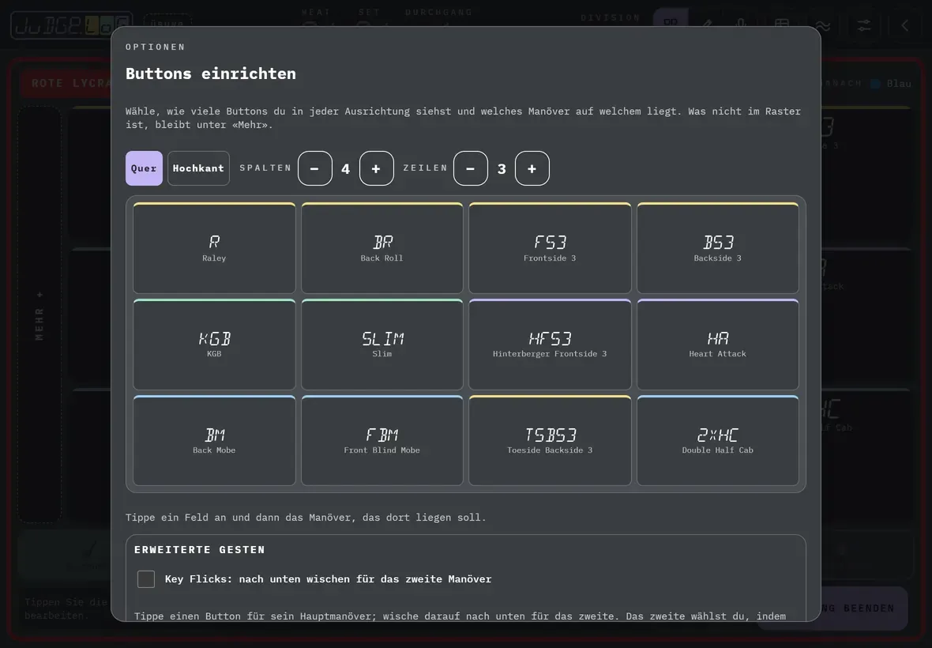
Task: Pick the Frontside 3 grid field
Action: coord(550,248)
